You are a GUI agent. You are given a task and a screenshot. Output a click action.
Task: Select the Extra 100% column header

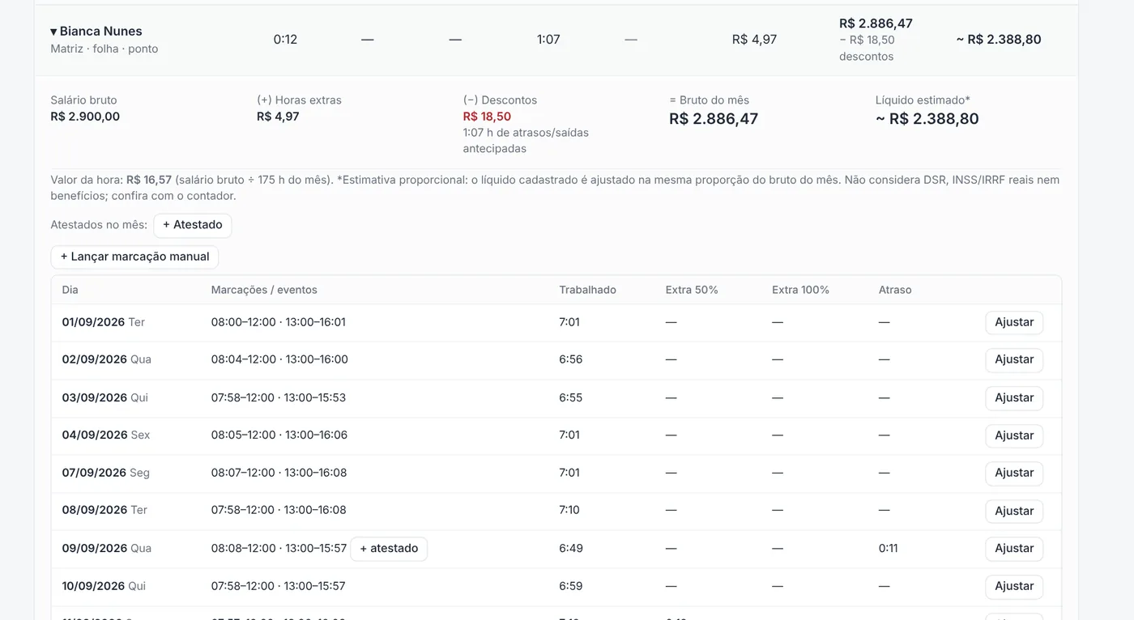pyautogui.click(x=800, y=290)
